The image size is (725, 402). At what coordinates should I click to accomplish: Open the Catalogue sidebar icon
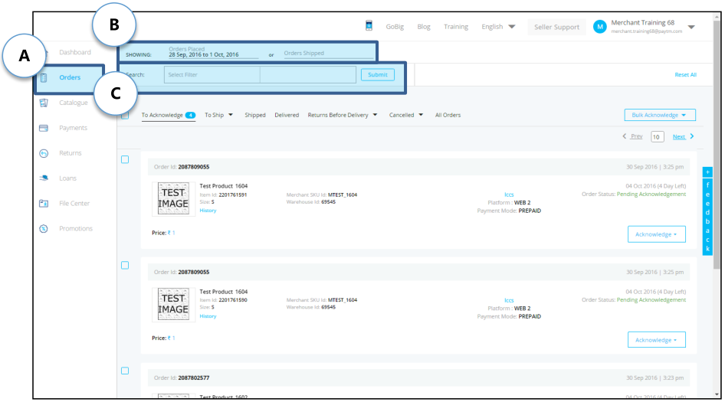[x=44, y=103]
